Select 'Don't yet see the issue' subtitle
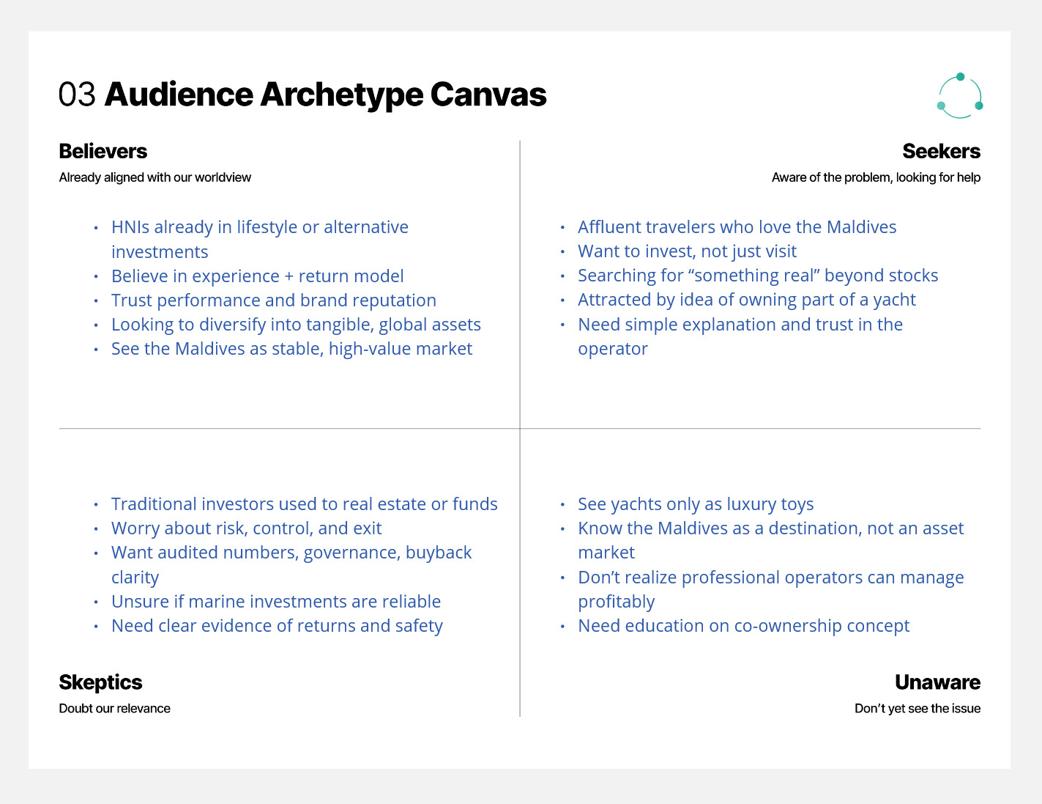Screen dimensions: 1042x804 click(917, 709)
